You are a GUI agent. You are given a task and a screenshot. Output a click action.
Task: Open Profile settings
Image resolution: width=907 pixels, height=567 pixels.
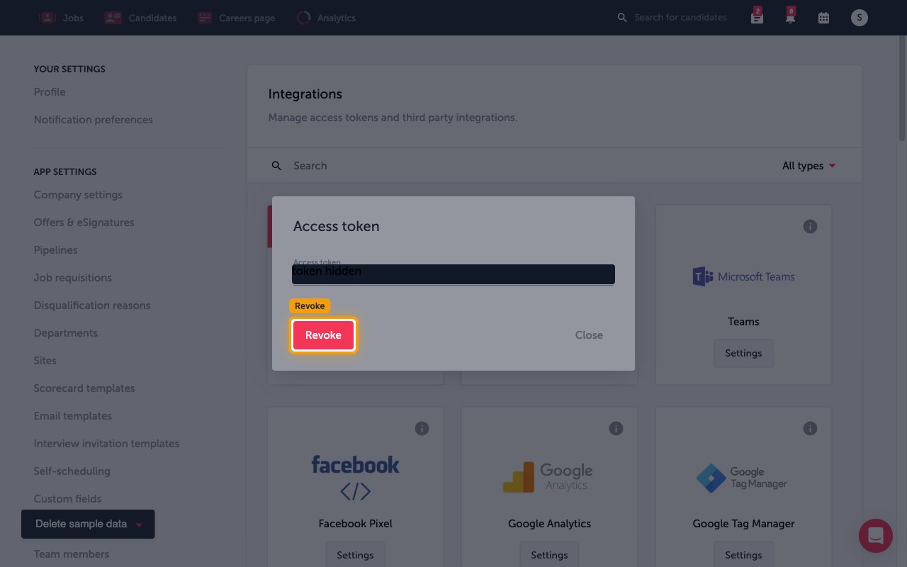pyautogui.click(x=50, y=92)
